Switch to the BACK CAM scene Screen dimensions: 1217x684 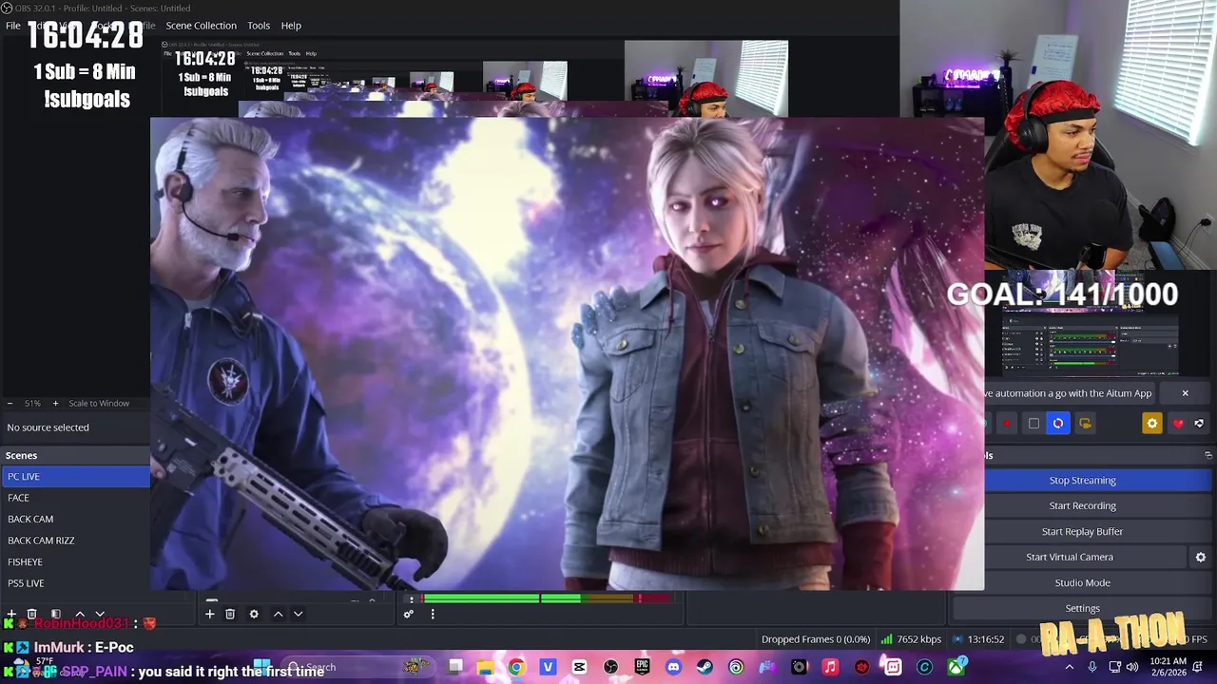tap(75, 519)
